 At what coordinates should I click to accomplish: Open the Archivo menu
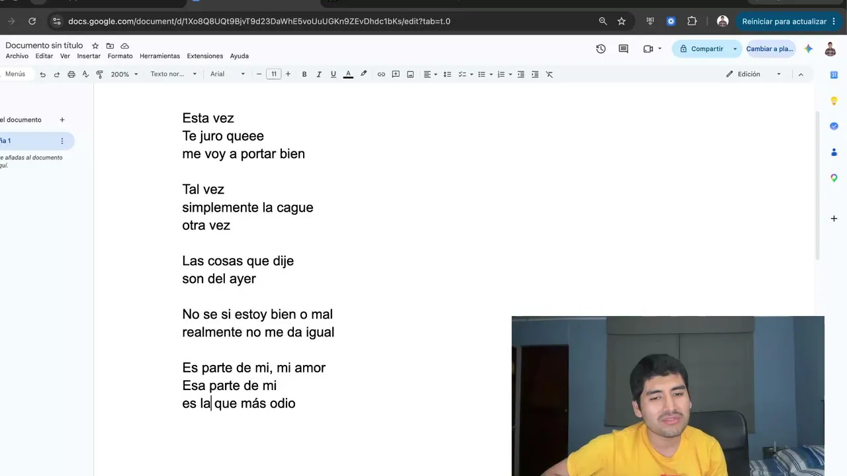pyautogui.click(x=17, y=56)
